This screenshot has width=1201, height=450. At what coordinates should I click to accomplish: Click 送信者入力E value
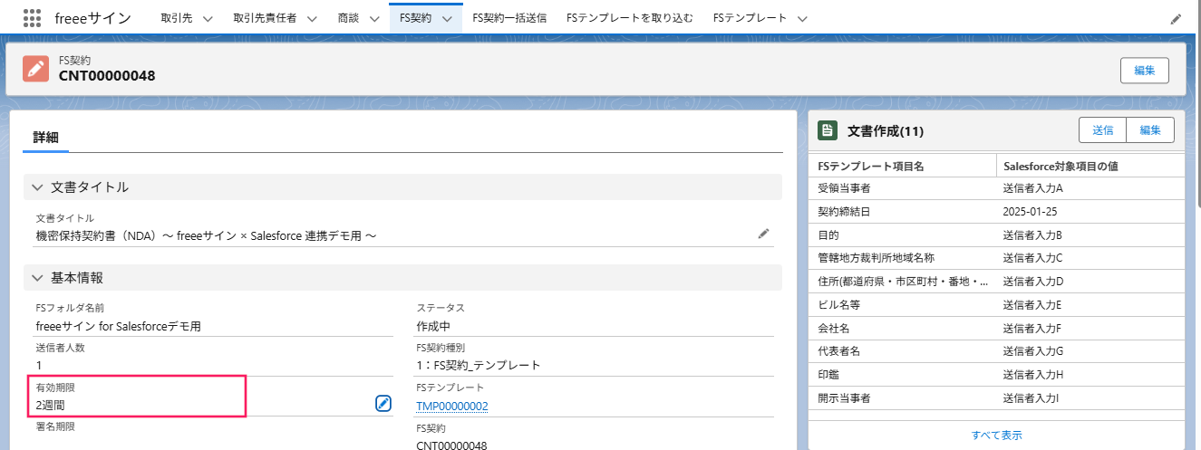1032,304
